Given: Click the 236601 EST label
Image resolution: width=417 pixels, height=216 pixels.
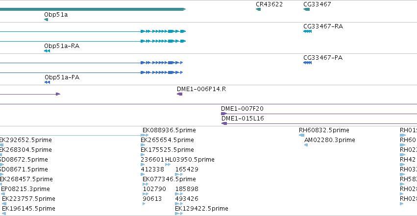Looking at the screenshot, I should 152,160.
